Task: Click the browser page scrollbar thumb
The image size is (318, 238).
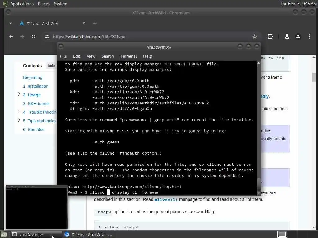Action: 314,77
